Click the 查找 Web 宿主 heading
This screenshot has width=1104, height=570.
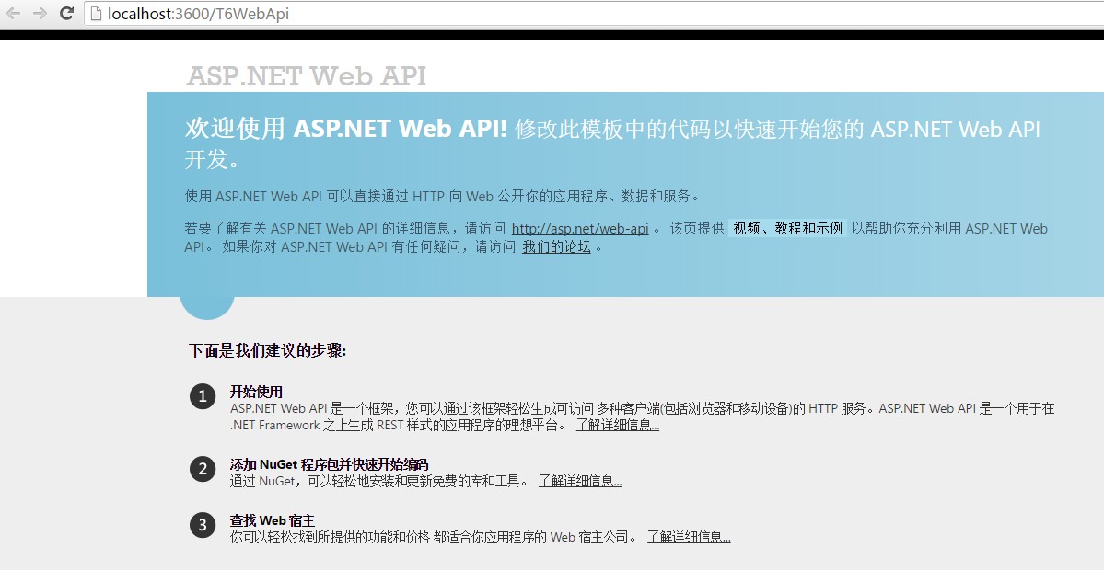point(272,520)
